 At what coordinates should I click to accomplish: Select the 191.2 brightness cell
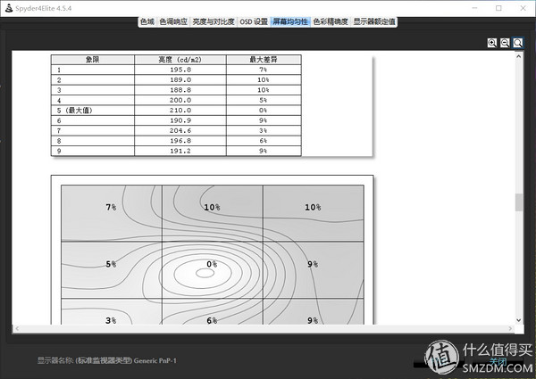pyautogui.click(x=180, y=151)
